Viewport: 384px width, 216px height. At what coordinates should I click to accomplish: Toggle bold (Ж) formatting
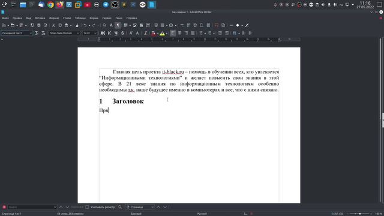(x=103, y=33)
